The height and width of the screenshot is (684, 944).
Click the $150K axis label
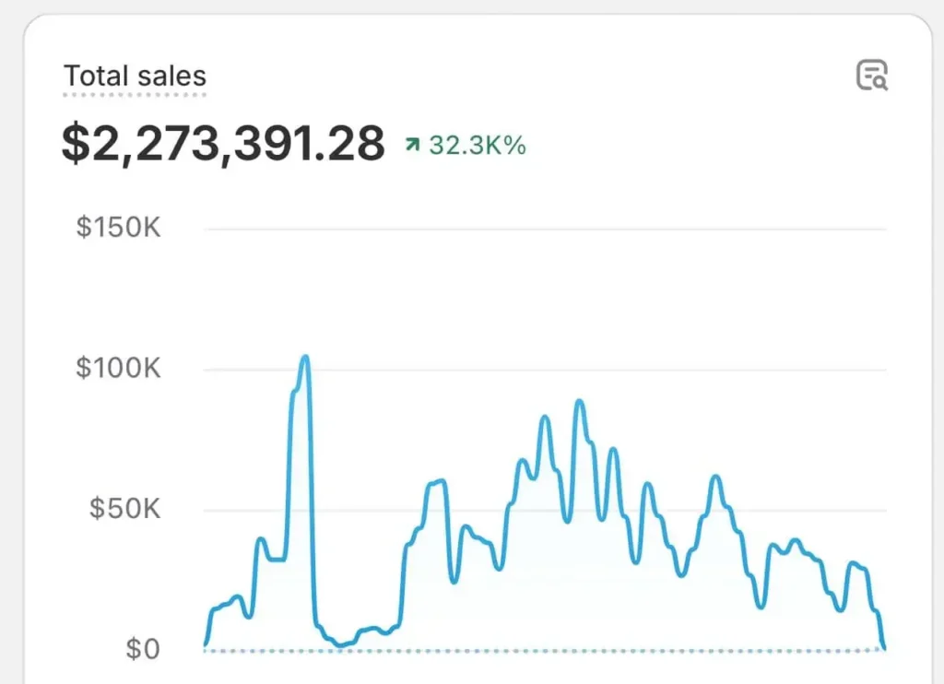tap(118, 228)
